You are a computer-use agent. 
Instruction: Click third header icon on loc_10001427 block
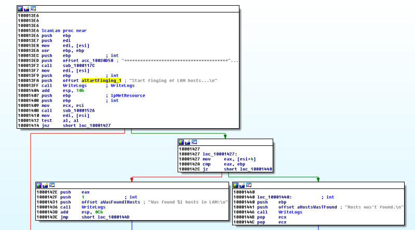pyautogui.click(x=194, y=142)
